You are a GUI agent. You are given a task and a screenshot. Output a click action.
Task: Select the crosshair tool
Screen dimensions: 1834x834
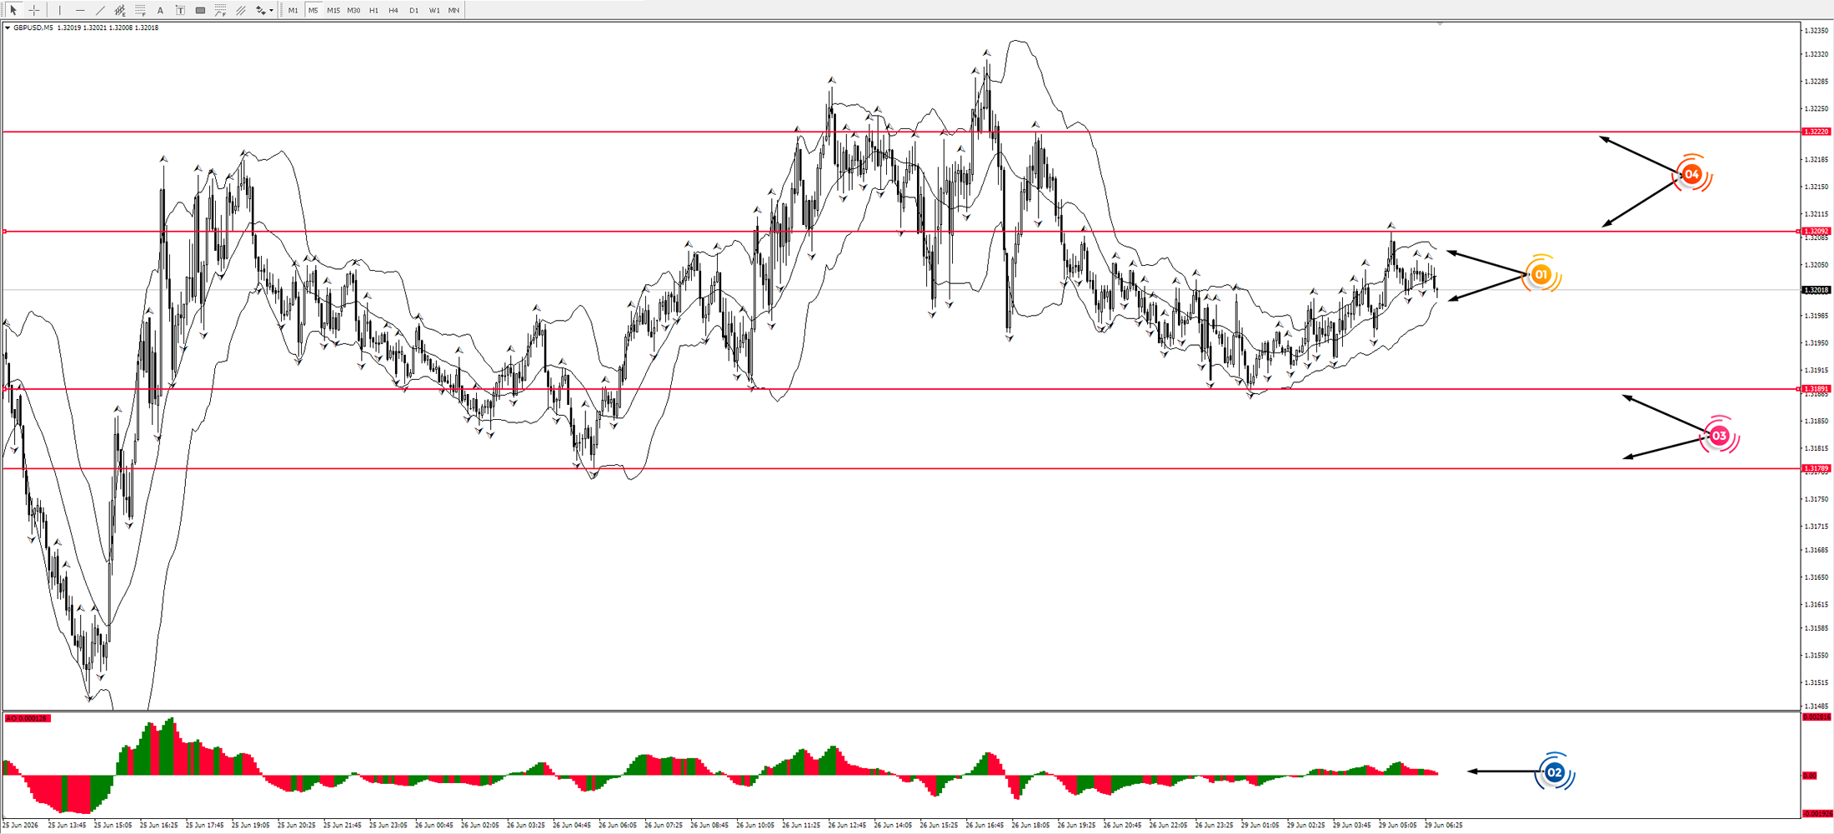click(34, 10)
